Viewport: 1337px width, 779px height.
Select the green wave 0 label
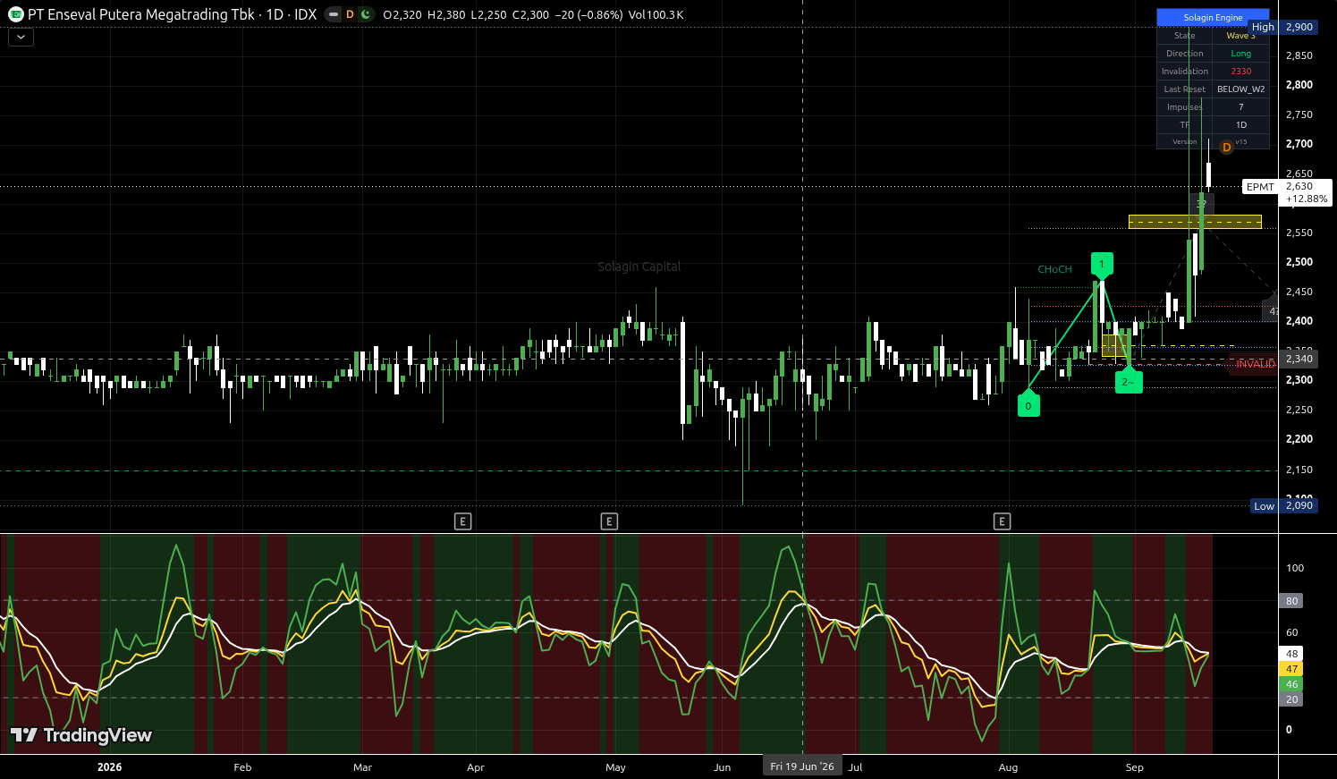click(1028, 405)
